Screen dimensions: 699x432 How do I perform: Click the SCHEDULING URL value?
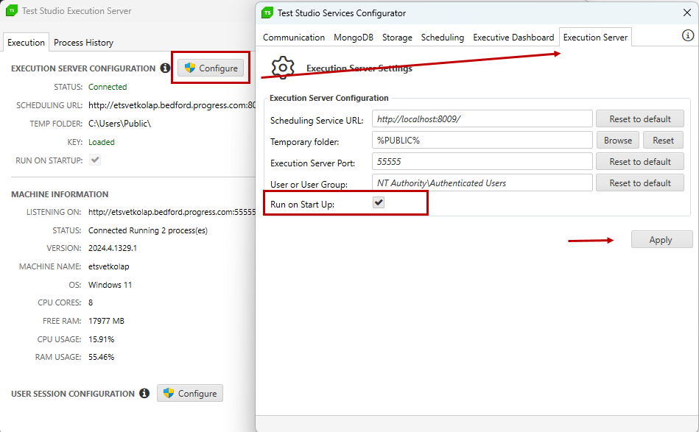pyautogui.click(x=172, y=105)
